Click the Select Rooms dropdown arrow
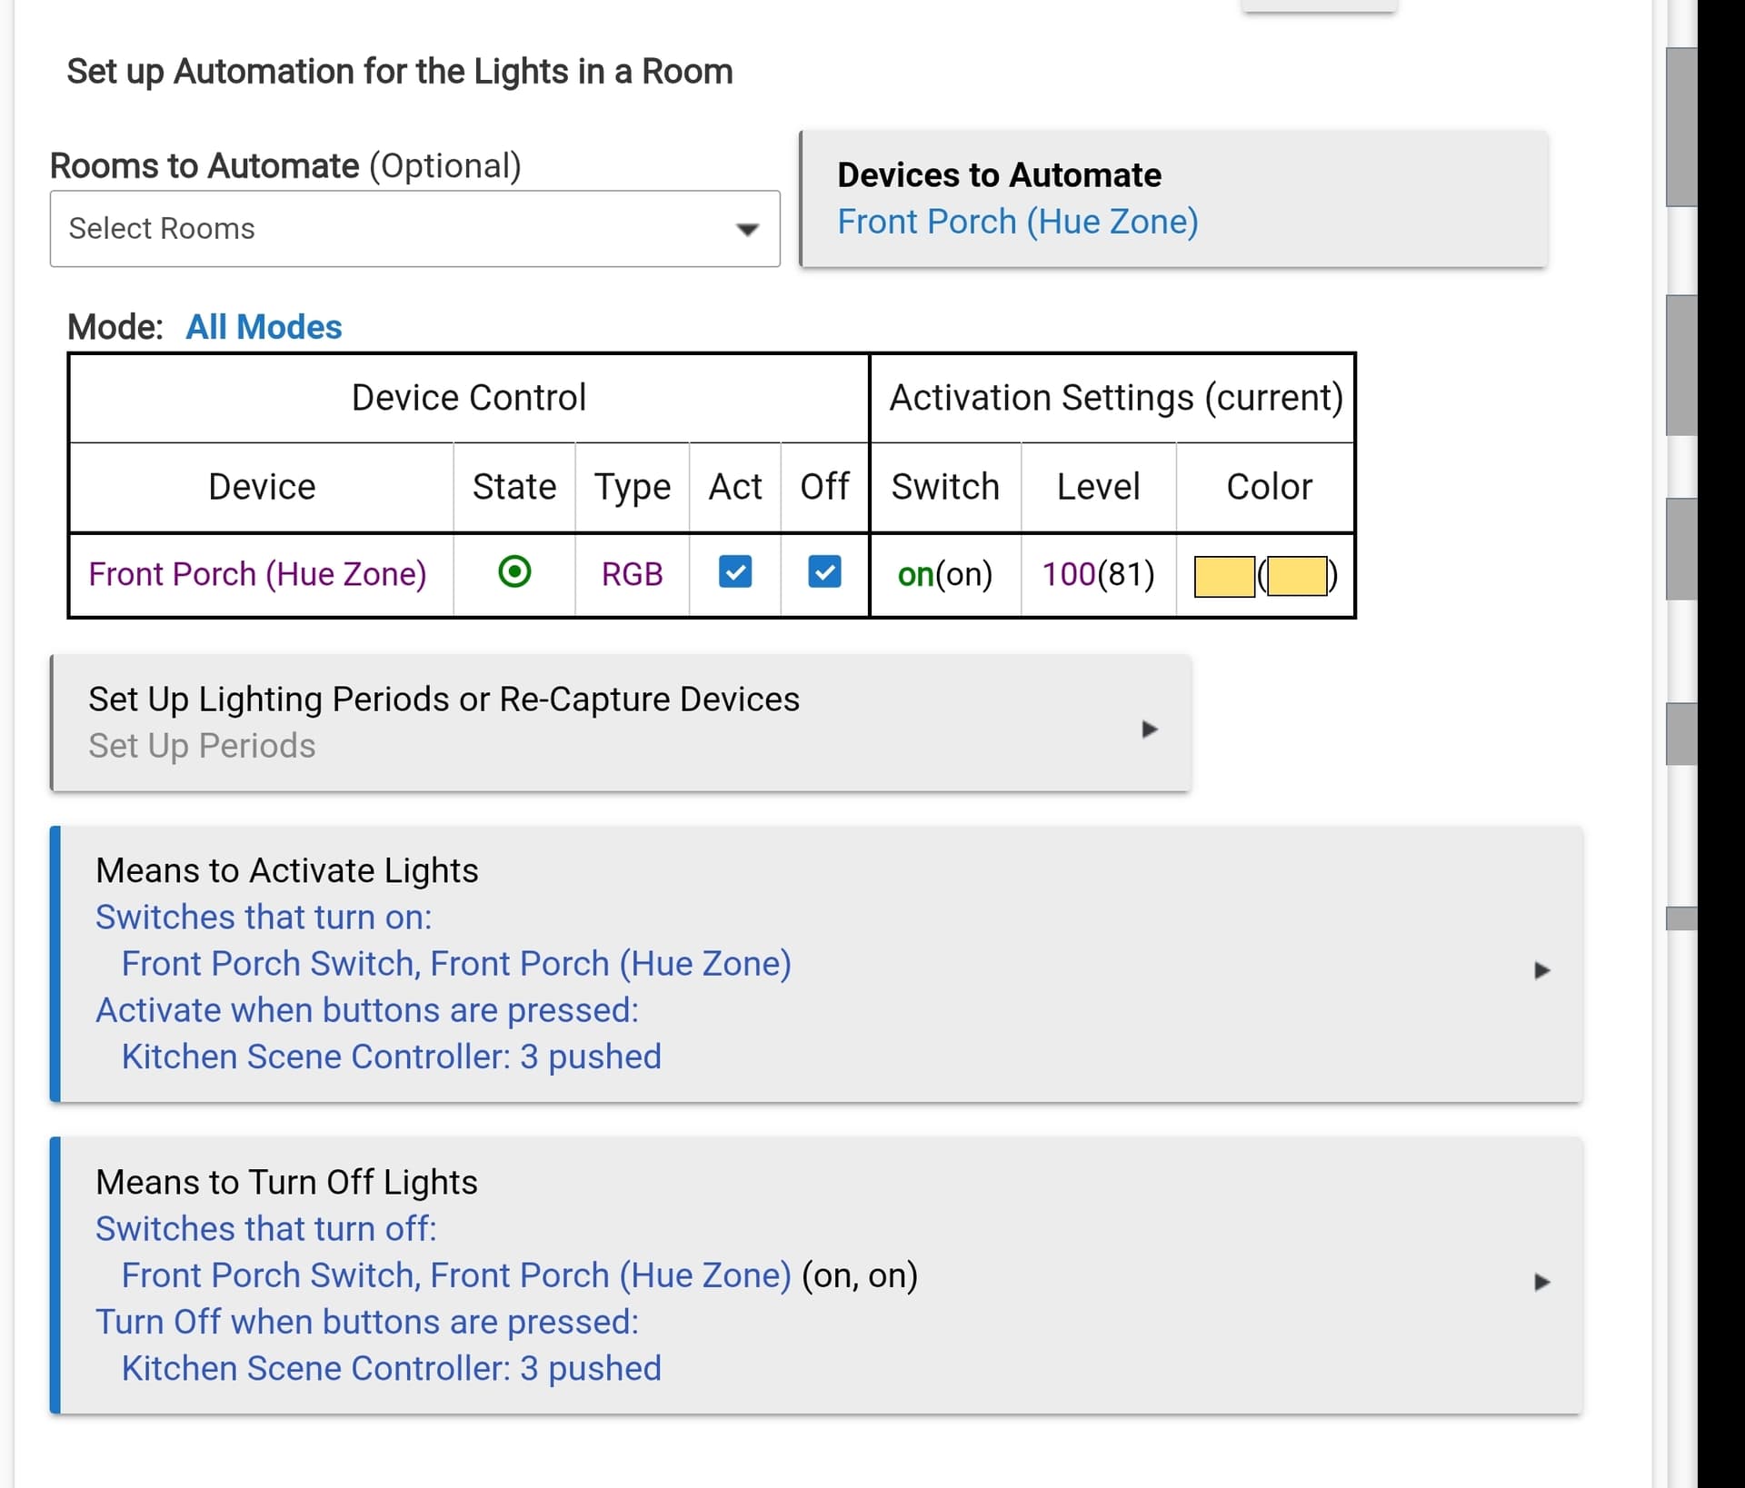 coord(747,230)
